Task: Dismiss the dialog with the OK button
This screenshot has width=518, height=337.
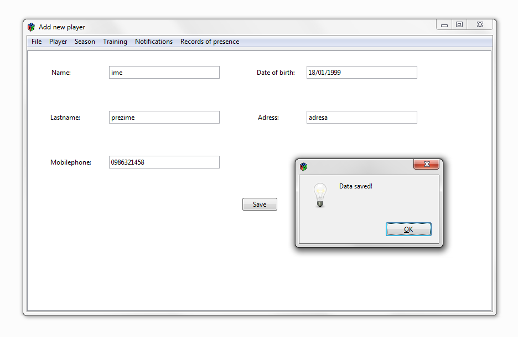Action: (x=408, y=229)
